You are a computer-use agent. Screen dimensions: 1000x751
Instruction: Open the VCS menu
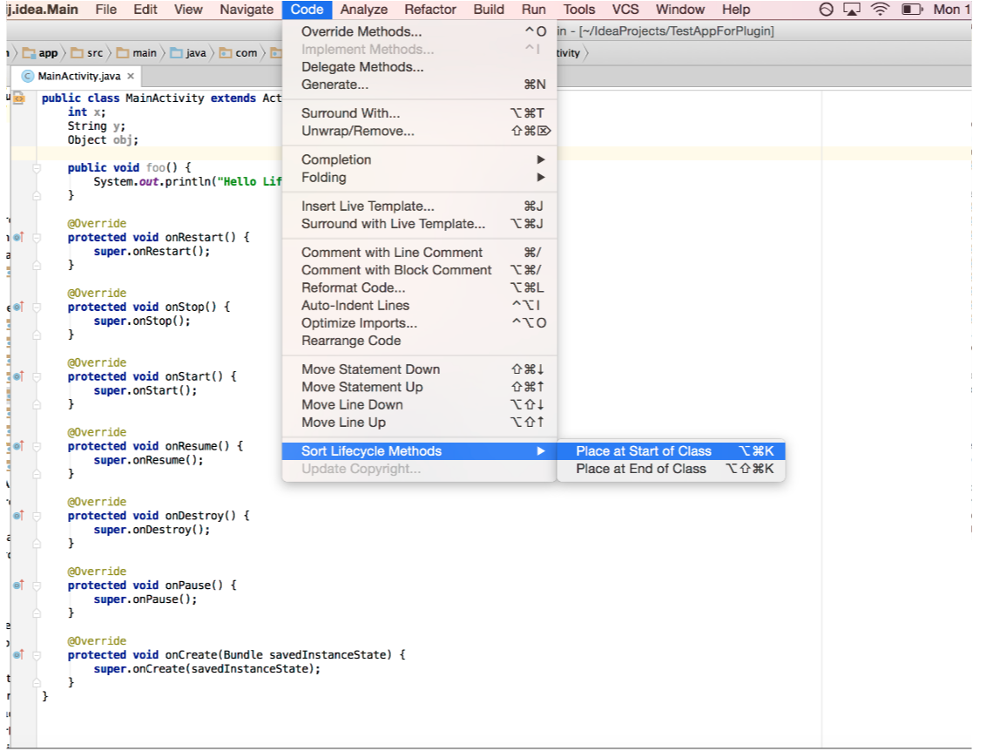[625, 10]
